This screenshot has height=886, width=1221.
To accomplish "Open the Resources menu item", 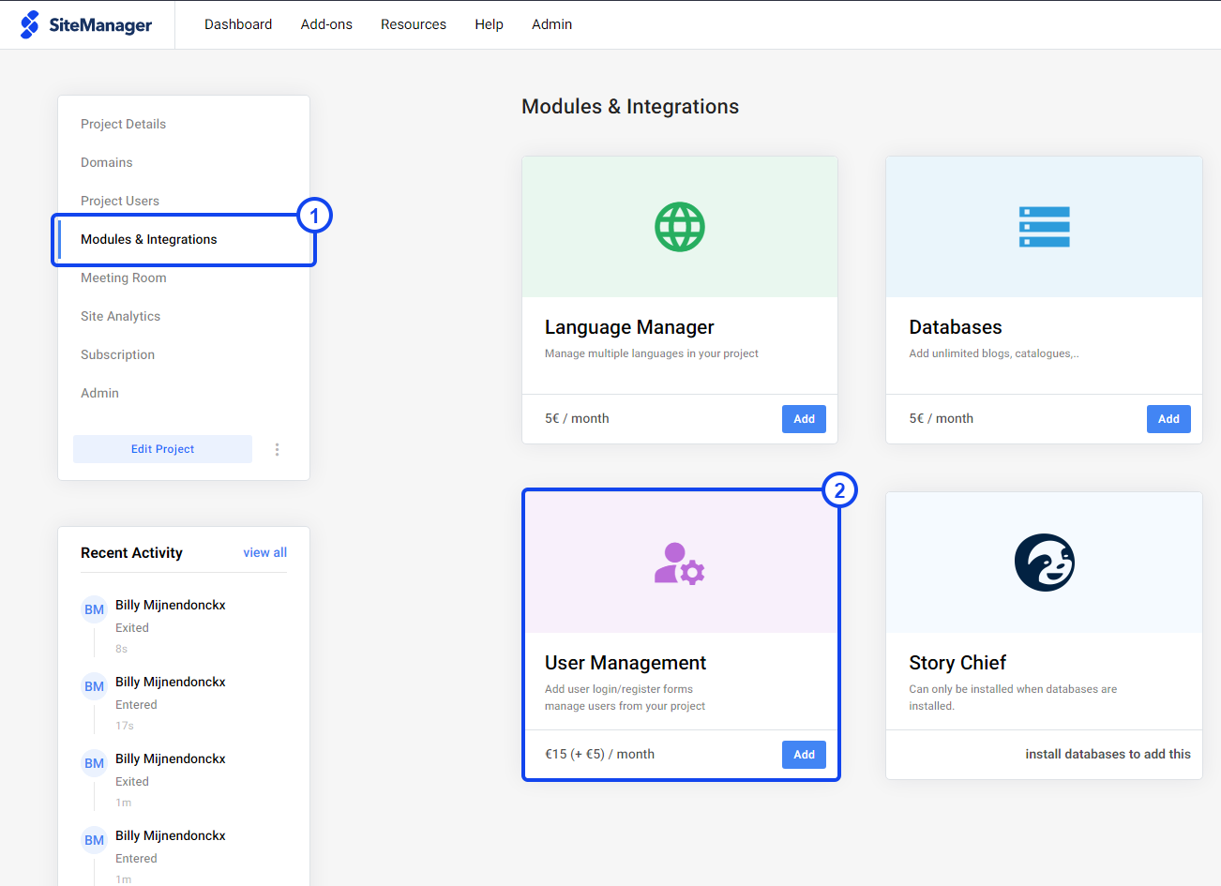I will coord(414,24).
